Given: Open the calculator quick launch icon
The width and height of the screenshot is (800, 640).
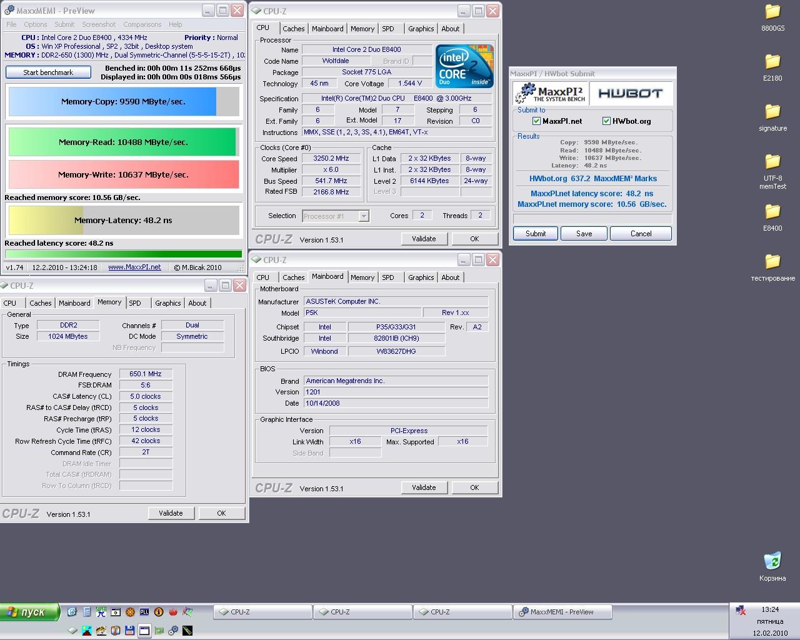Looking at the screenshot, I should 87,612.
